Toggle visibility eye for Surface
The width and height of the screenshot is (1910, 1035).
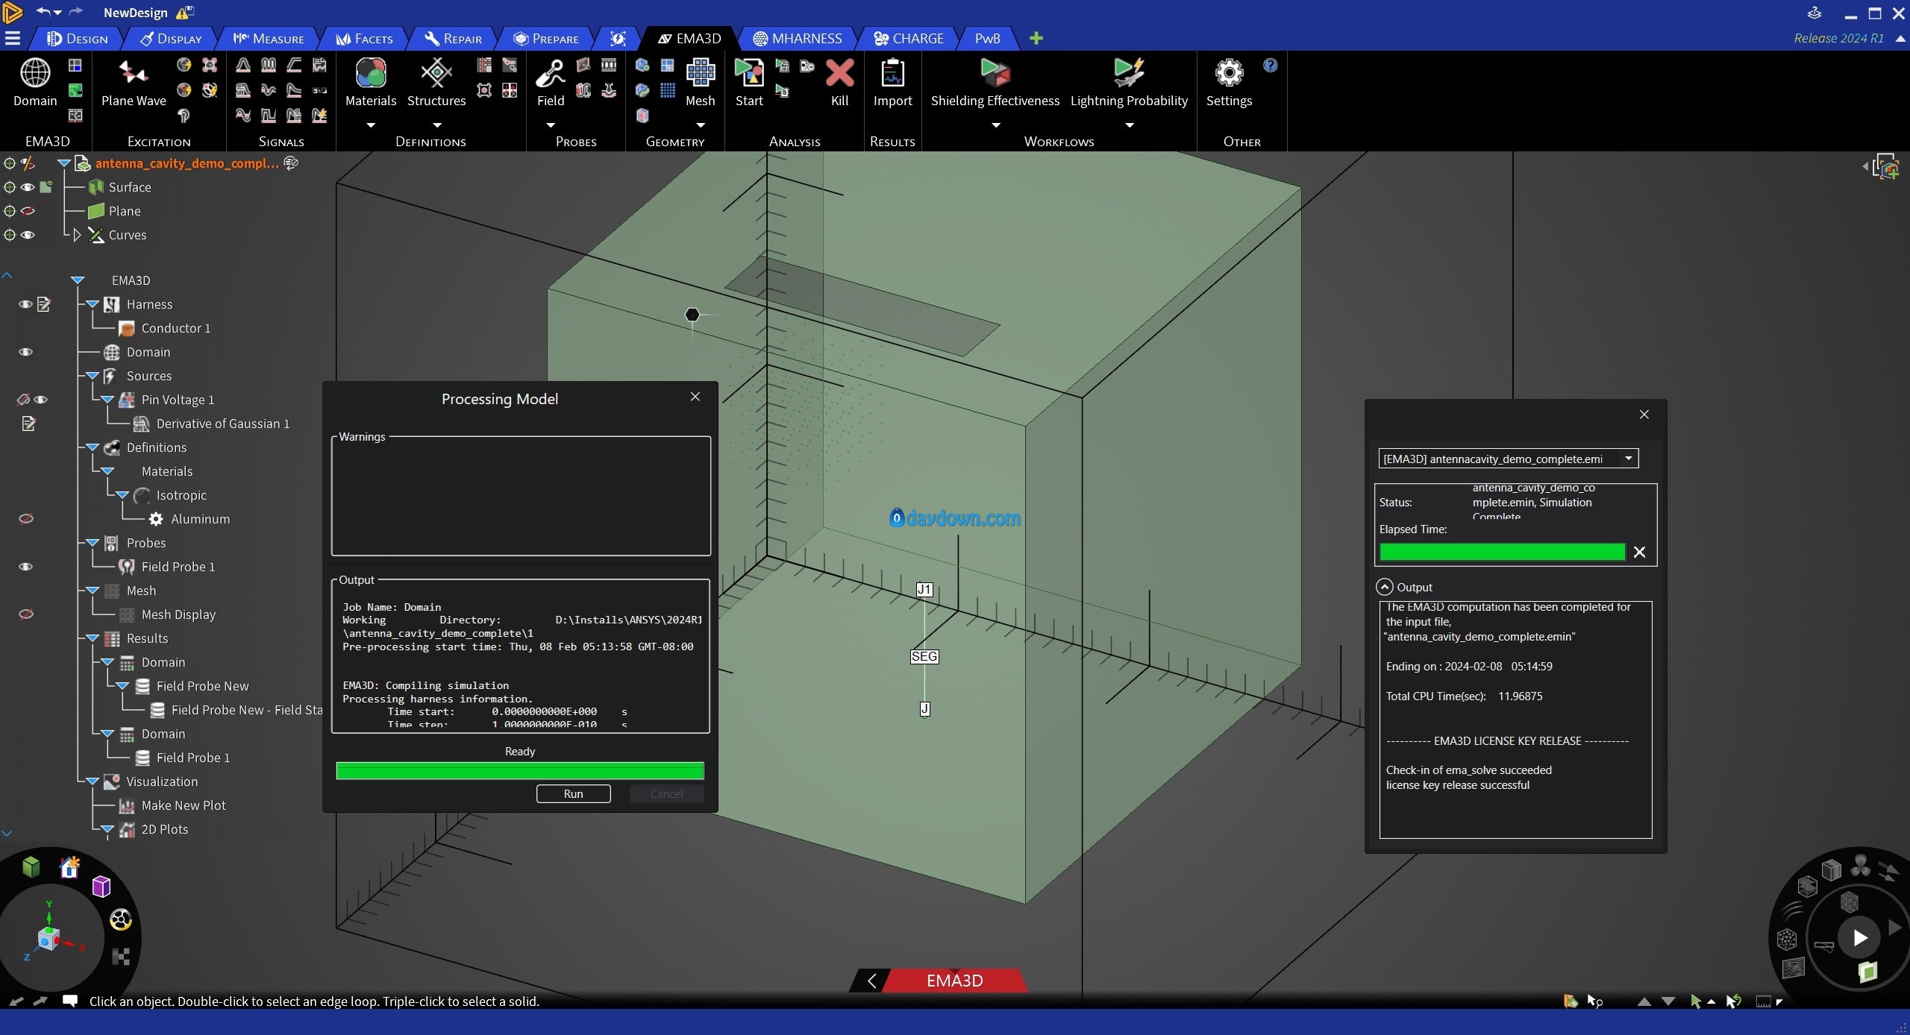(28, 187)
